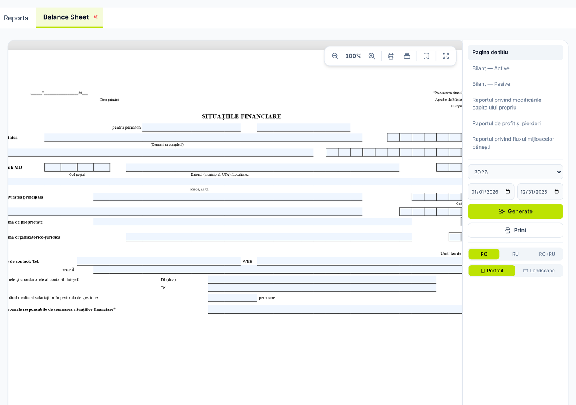Open the 2026 year dropdown
576x405 pixels.
[x=515, y=172]
